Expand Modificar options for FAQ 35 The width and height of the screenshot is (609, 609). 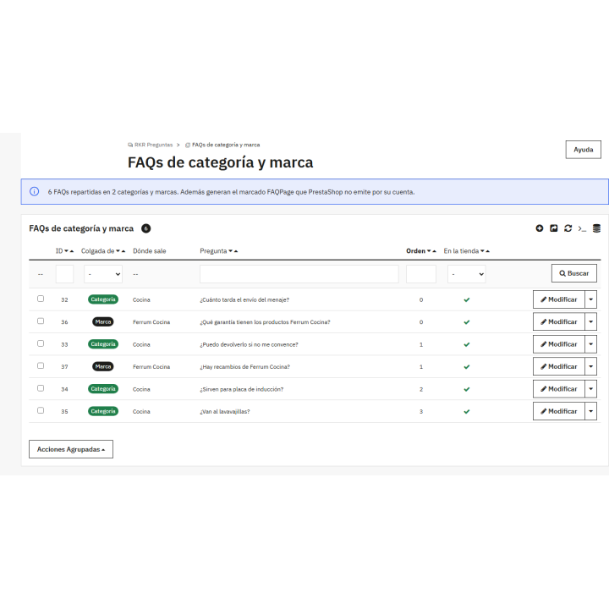590,411
